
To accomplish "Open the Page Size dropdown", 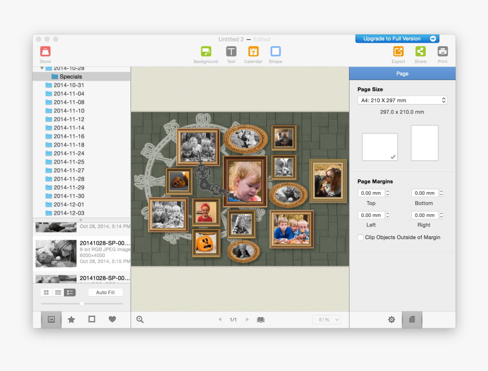I will (x=402, y=100).
